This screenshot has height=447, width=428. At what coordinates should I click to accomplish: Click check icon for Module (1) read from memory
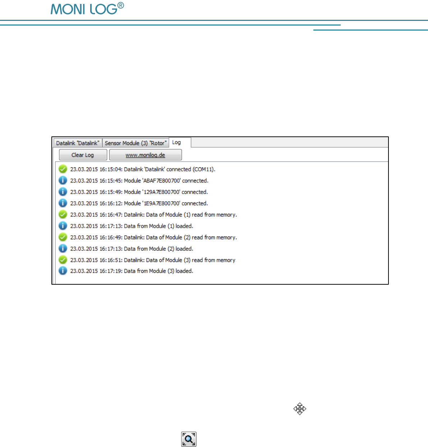pyautogui.click(x=63, y=215)
